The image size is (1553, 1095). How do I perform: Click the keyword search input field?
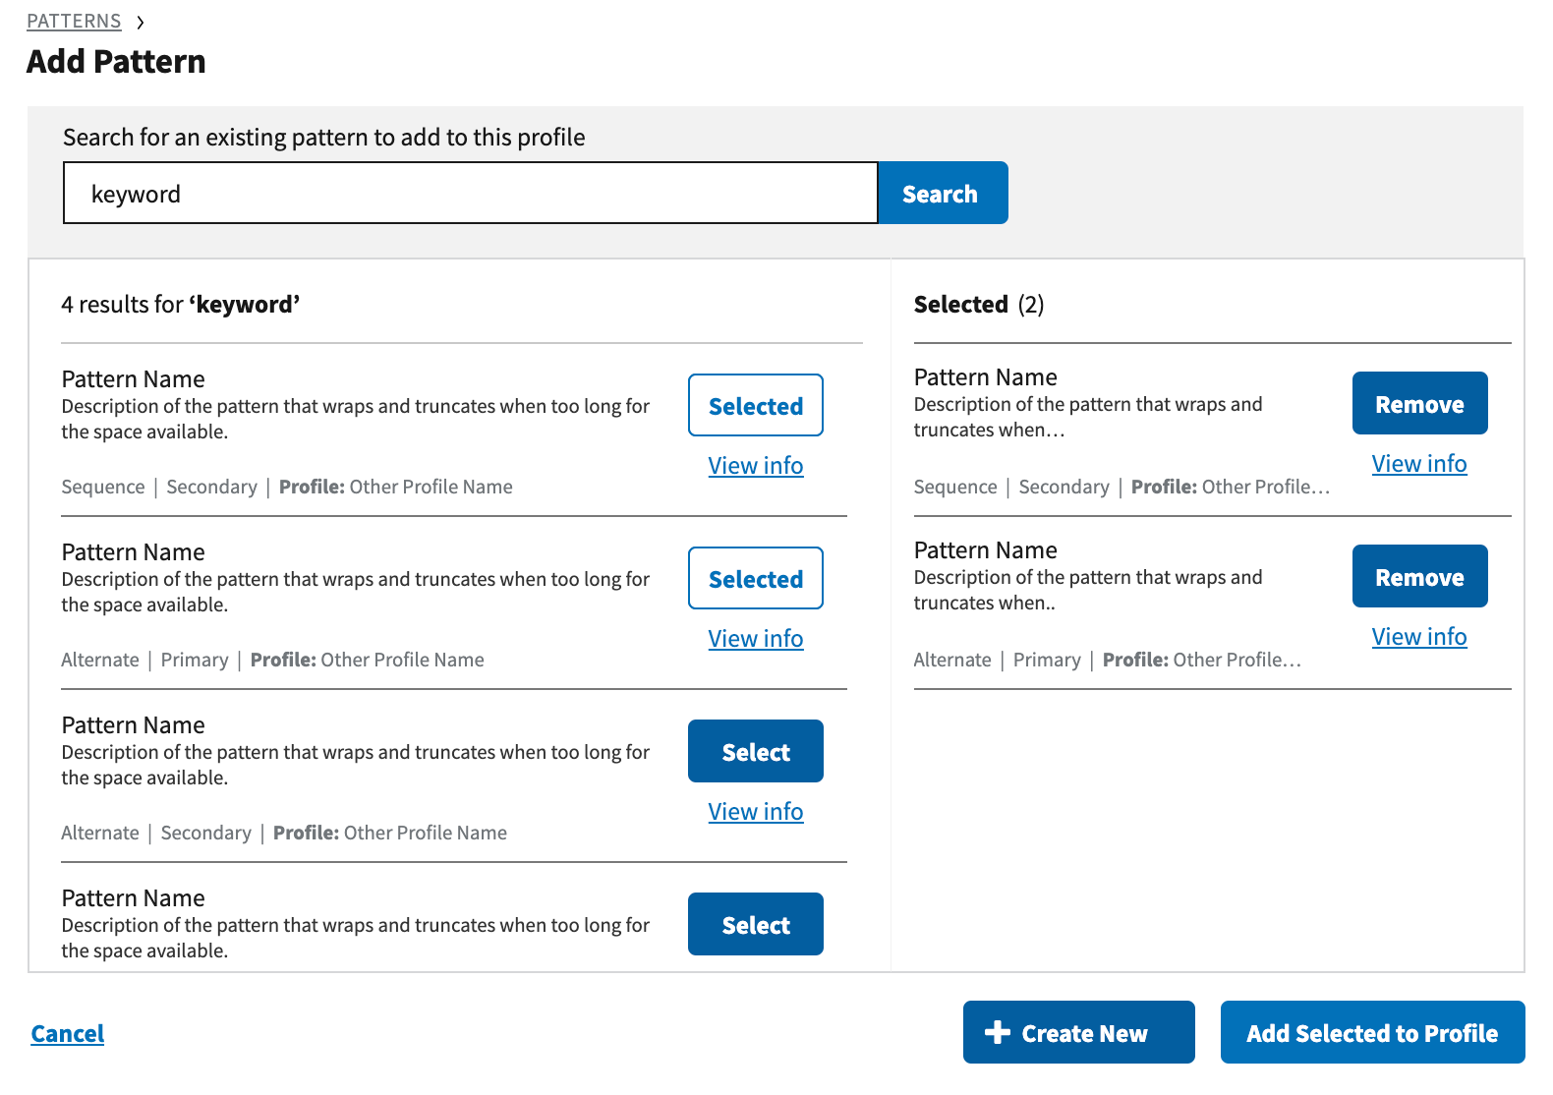coord(470,194)
